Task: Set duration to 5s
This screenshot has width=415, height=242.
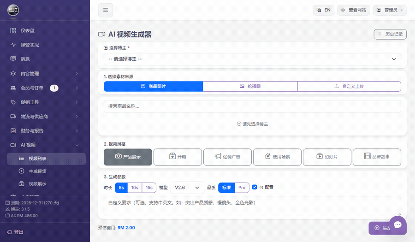Action: (121, 188)
